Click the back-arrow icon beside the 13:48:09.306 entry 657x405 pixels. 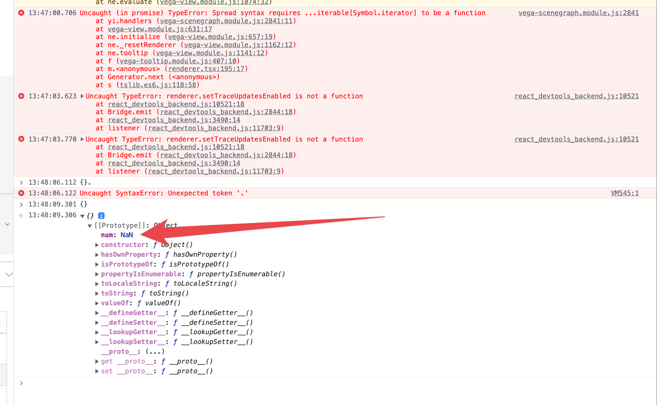21,215
